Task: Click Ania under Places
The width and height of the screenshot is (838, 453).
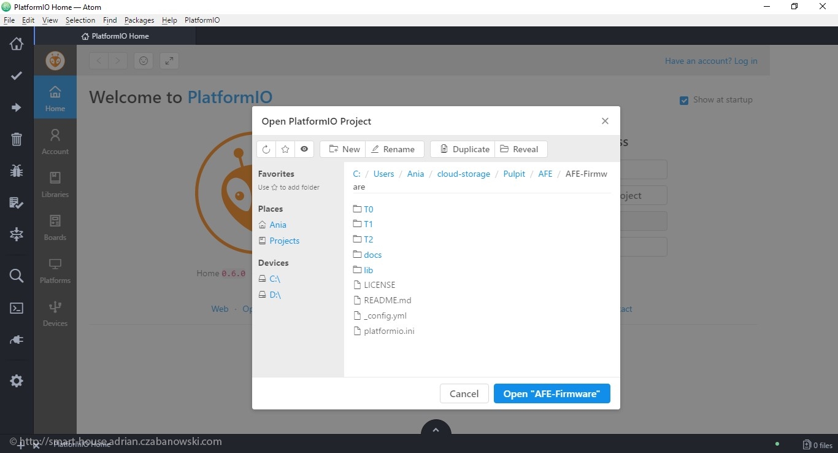Action: click(x=278, y=225)
